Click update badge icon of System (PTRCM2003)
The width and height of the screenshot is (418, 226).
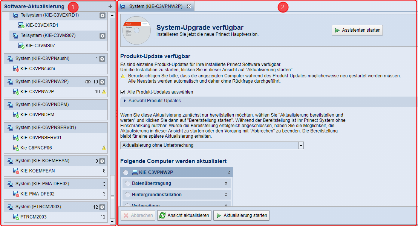click(102, 207)
